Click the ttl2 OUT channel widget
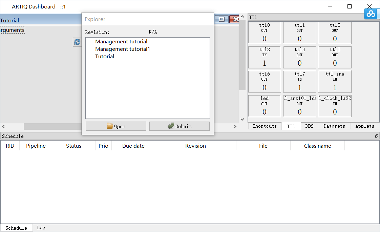This screenshot has width=380, height=232. [335, 33]
